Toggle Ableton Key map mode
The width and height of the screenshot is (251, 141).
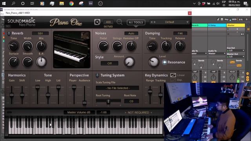click(x=227, y=19)
